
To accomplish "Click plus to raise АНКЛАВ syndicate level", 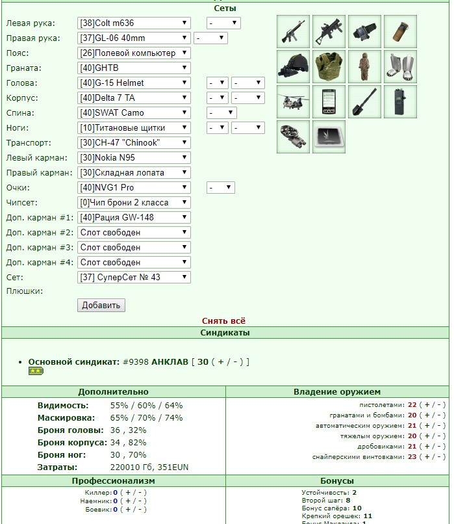I will (x=221, y=362).
